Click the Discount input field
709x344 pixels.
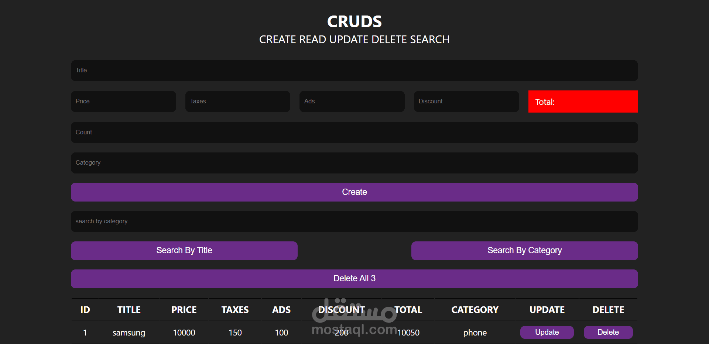(x=466, y=101)
